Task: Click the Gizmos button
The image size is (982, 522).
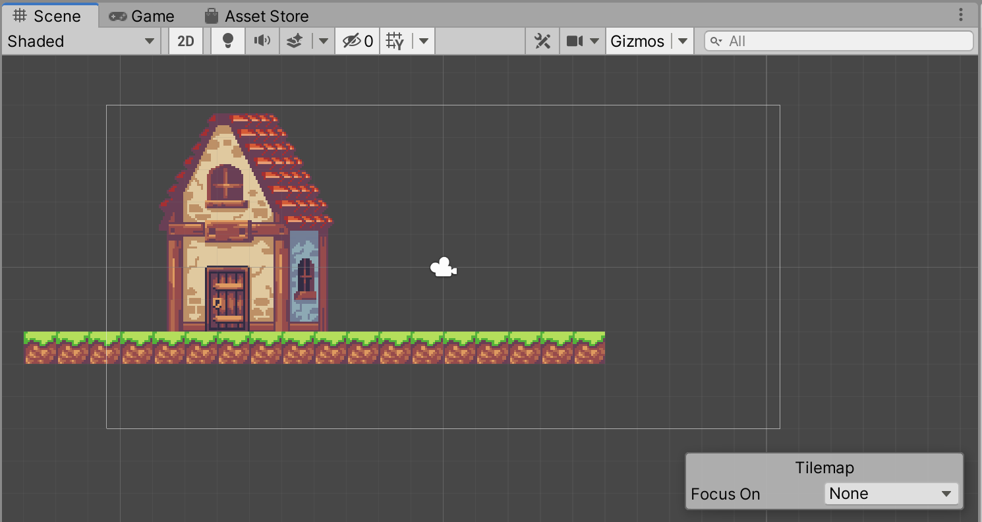Action: [x=637, y=41]
